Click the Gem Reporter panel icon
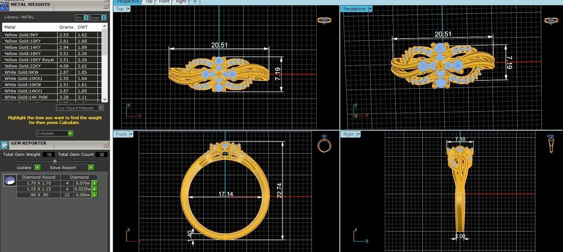The image size is (563, 252). click(x=4, y=145)
